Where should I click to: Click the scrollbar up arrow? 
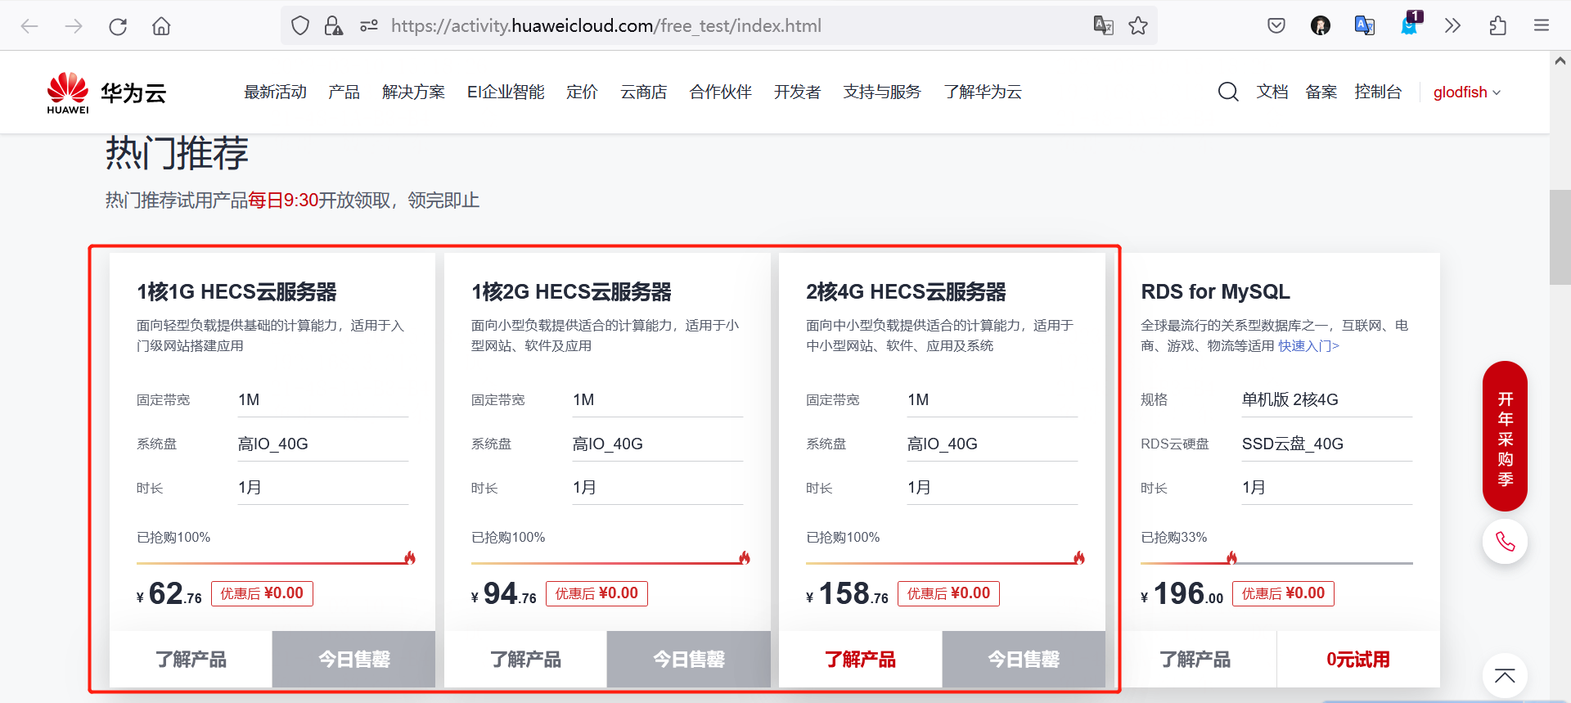point(1560,61)
